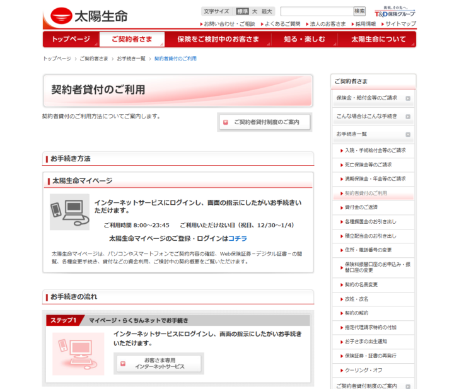Open 指定代理請求特約の付加 sidebar item
The image size is (459, 389).
[373, 327]
